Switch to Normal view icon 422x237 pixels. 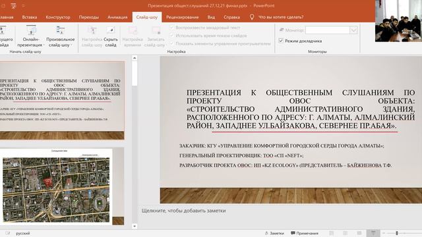[x=331, y=233]
